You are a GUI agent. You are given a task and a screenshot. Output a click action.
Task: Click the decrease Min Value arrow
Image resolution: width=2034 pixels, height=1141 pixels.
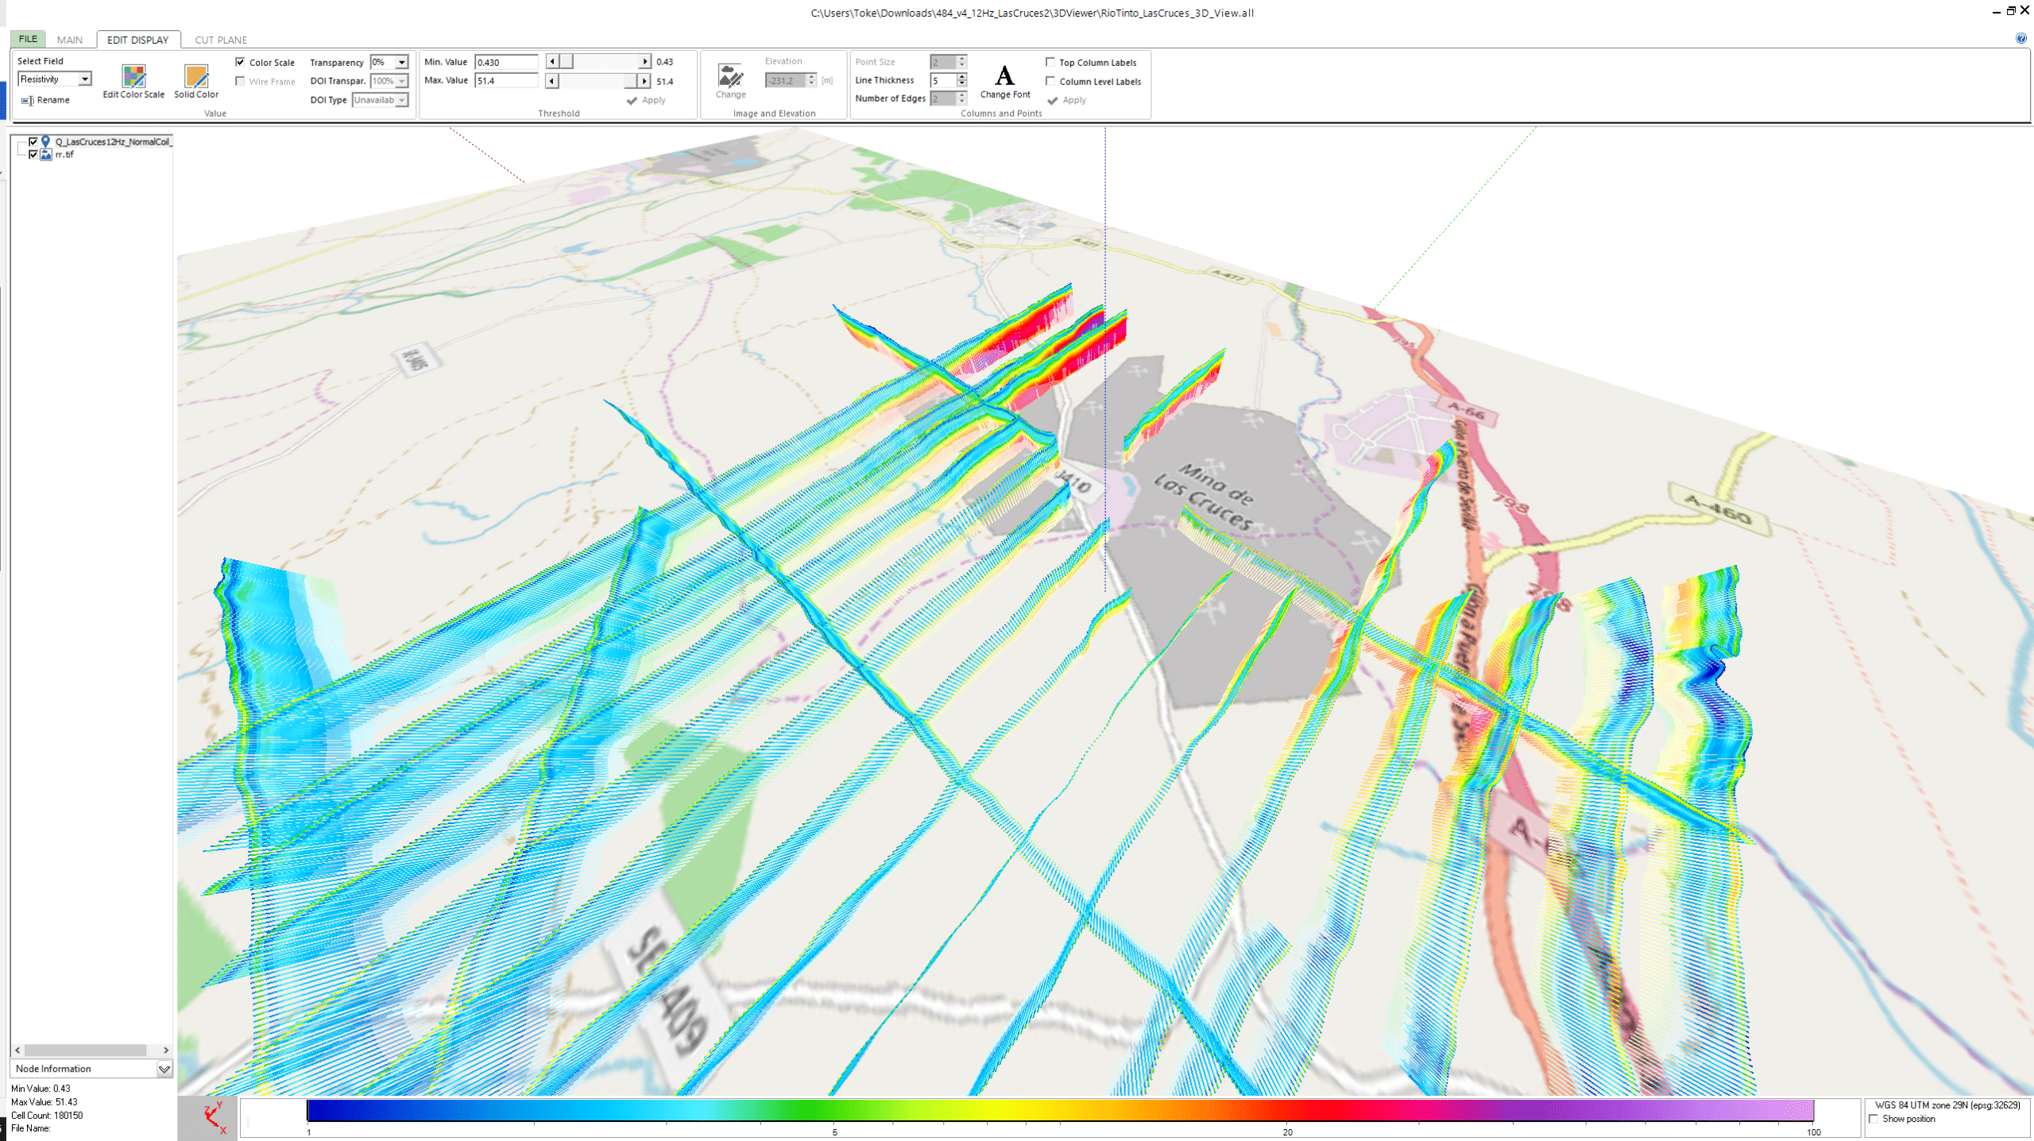pos(552,61)
